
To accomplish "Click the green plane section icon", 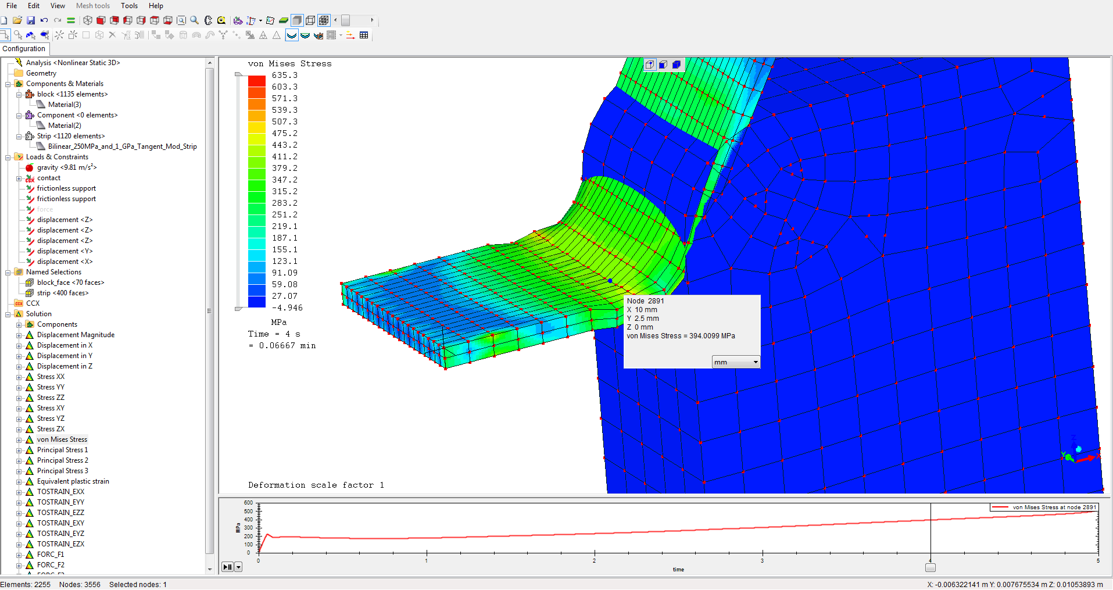I will coord(284,20).
